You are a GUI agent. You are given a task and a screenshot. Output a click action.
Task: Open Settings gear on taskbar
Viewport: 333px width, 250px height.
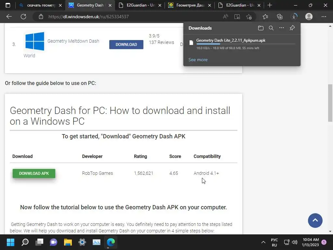pos(82,242)
